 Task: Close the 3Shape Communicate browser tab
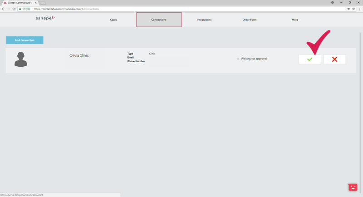36,3
